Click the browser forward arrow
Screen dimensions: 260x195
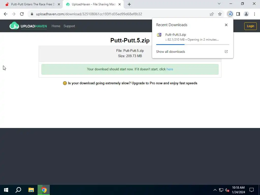point(14,14)
